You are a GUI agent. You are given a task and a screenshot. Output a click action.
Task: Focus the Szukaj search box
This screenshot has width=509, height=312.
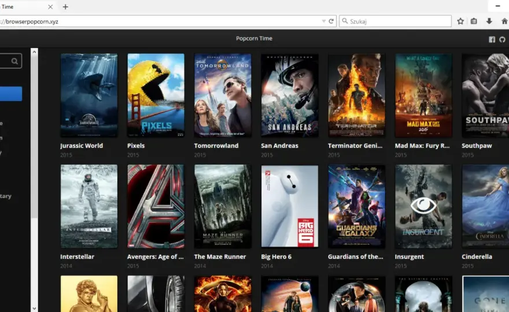point(396,21)
